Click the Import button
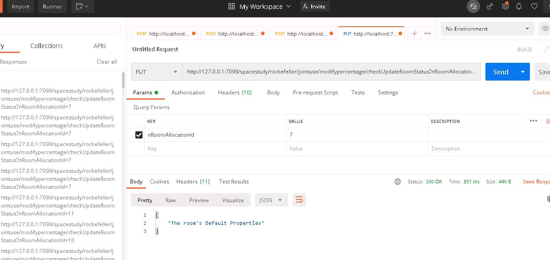The width and height of the screenshot is (550, 260). (20, 6)
